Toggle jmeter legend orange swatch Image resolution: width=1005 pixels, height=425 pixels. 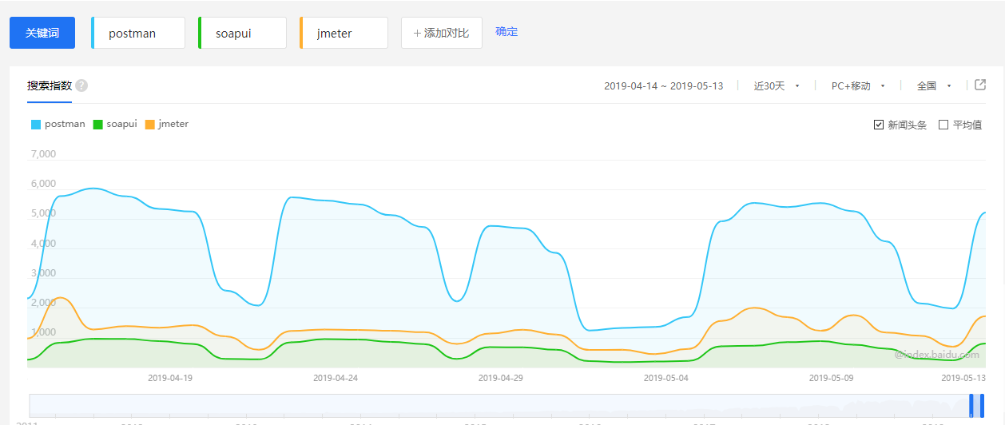coord(150,125)
